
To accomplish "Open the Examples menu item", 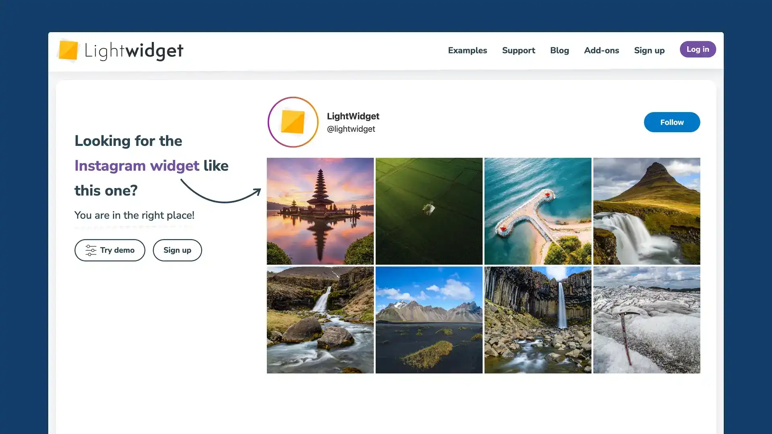I will point(467,50).
